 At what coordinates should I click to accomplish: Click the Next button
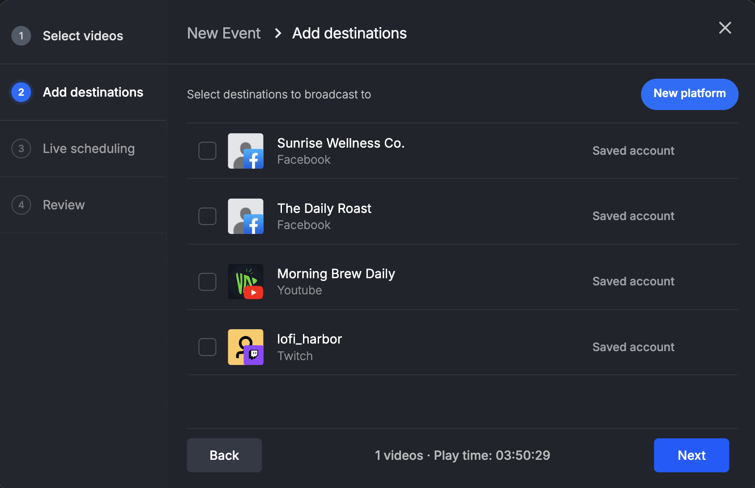691,455
